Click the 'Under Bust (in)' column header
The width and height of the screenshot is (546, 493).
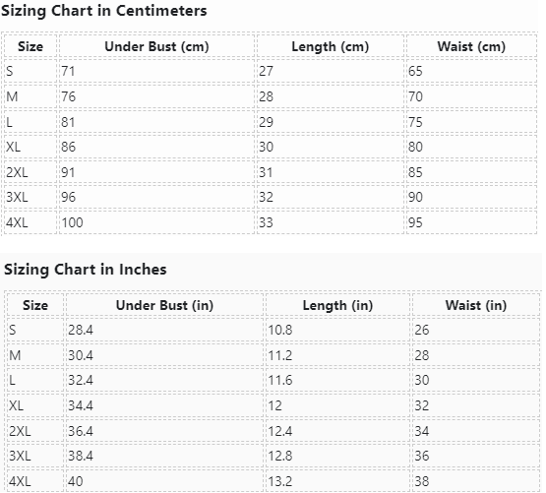[x=164, y=305]
